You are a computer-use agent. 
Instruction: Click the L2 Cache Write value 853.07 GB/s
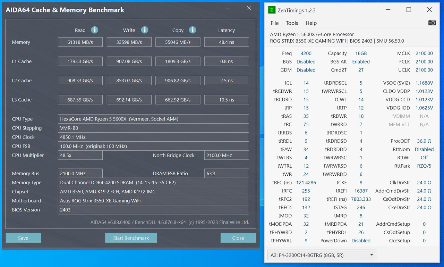coord(129,81)
